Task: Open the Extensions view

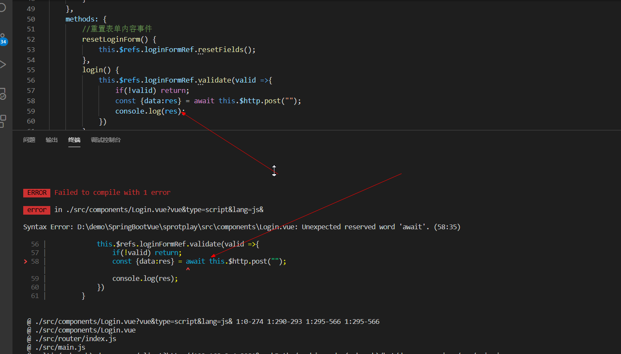Action: point(3,121)
